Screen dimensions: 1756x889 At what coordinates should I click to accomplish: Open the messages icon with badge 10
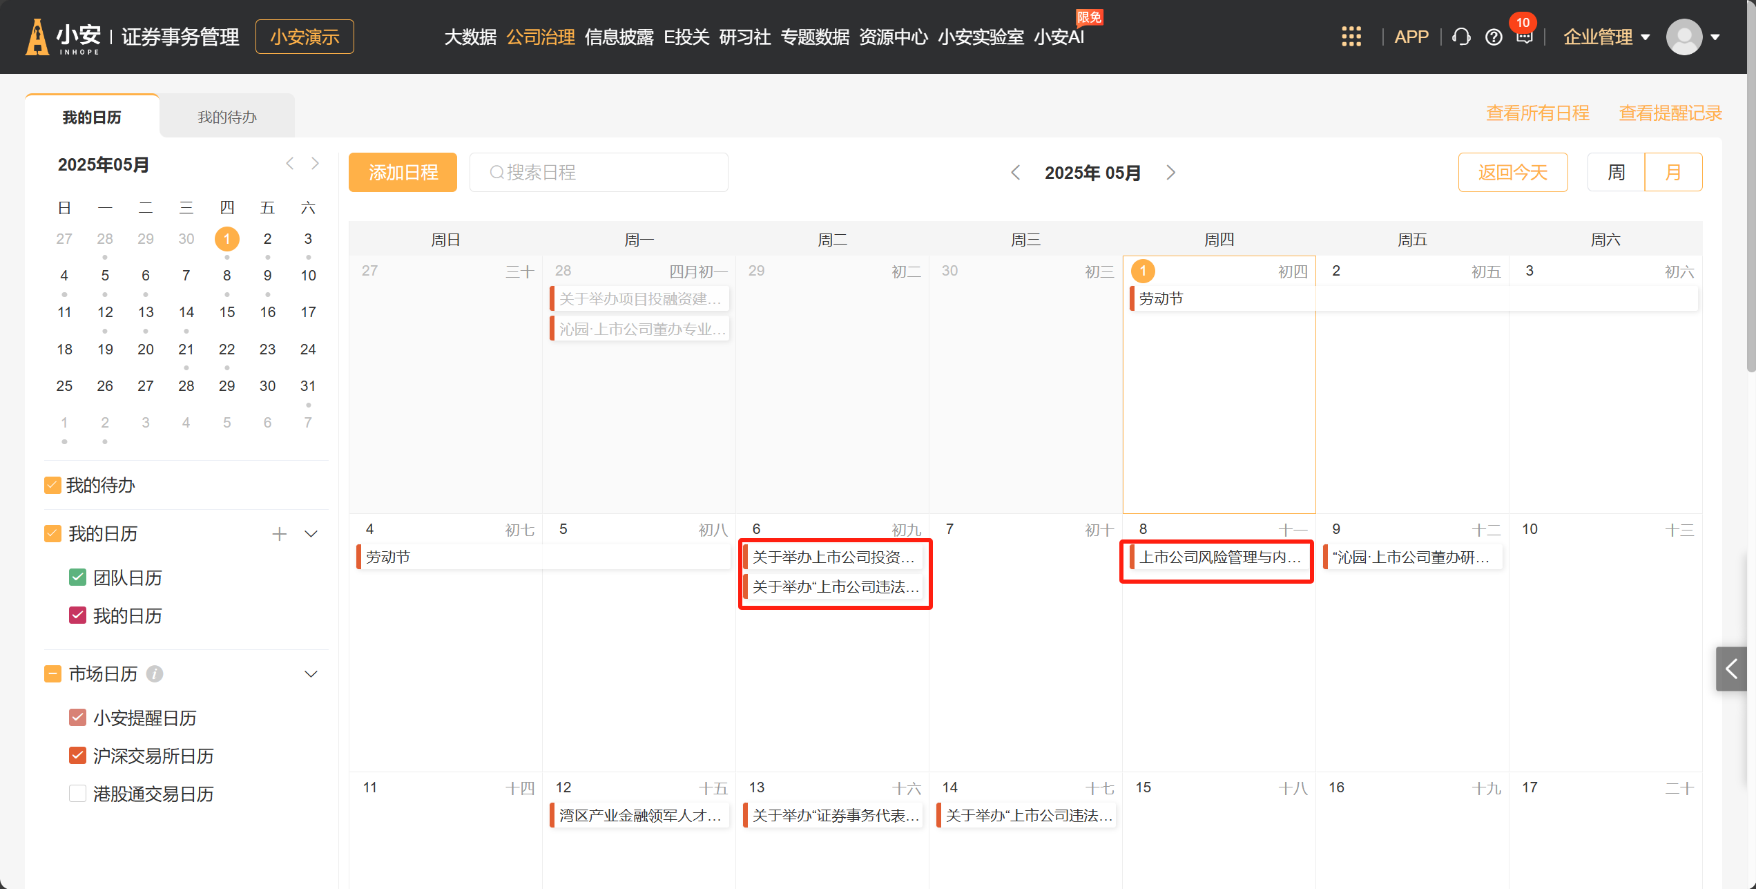tap(1525, 37)
